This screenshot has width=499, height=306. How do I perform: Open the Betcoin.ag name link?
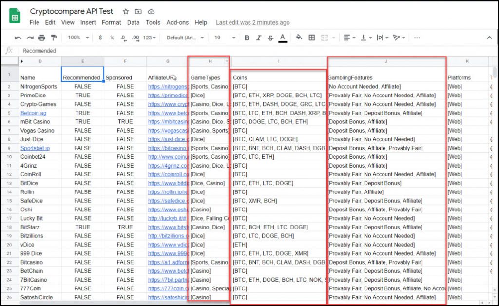34,113
